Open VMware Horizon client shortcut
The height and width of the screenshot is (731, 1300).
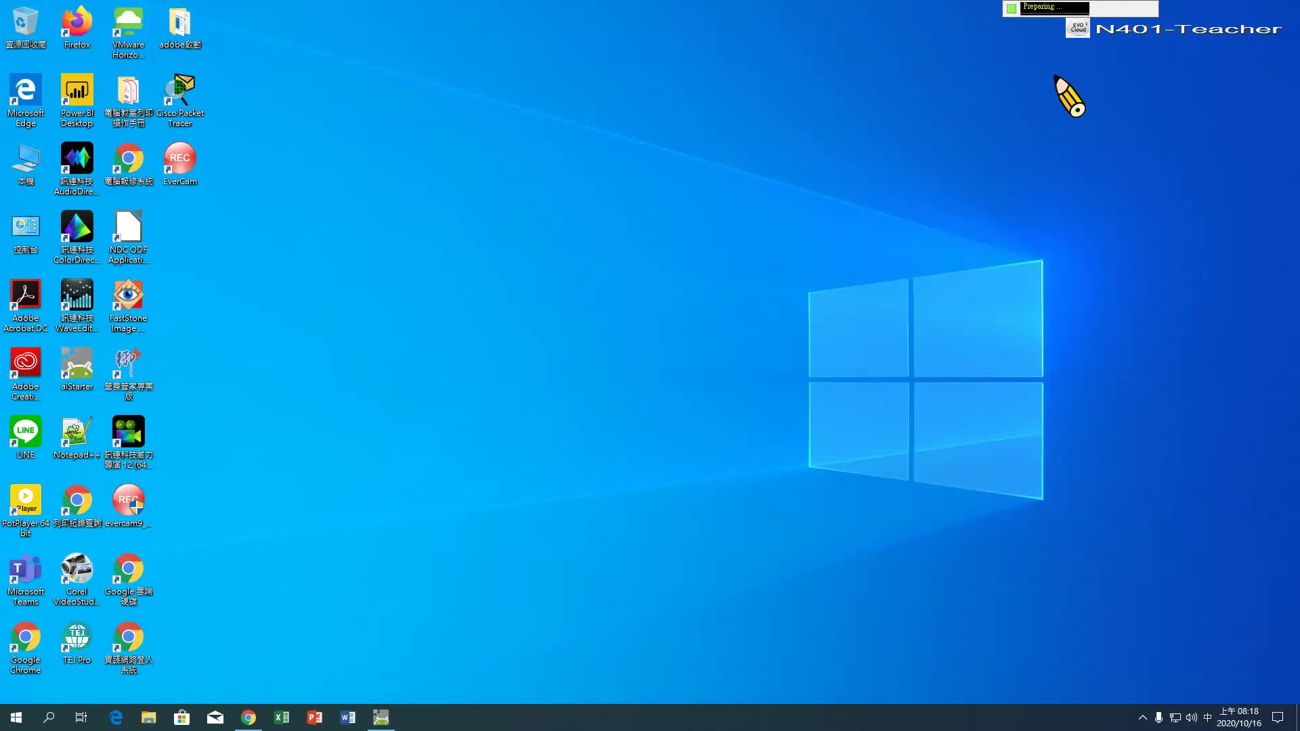[128, 33]
